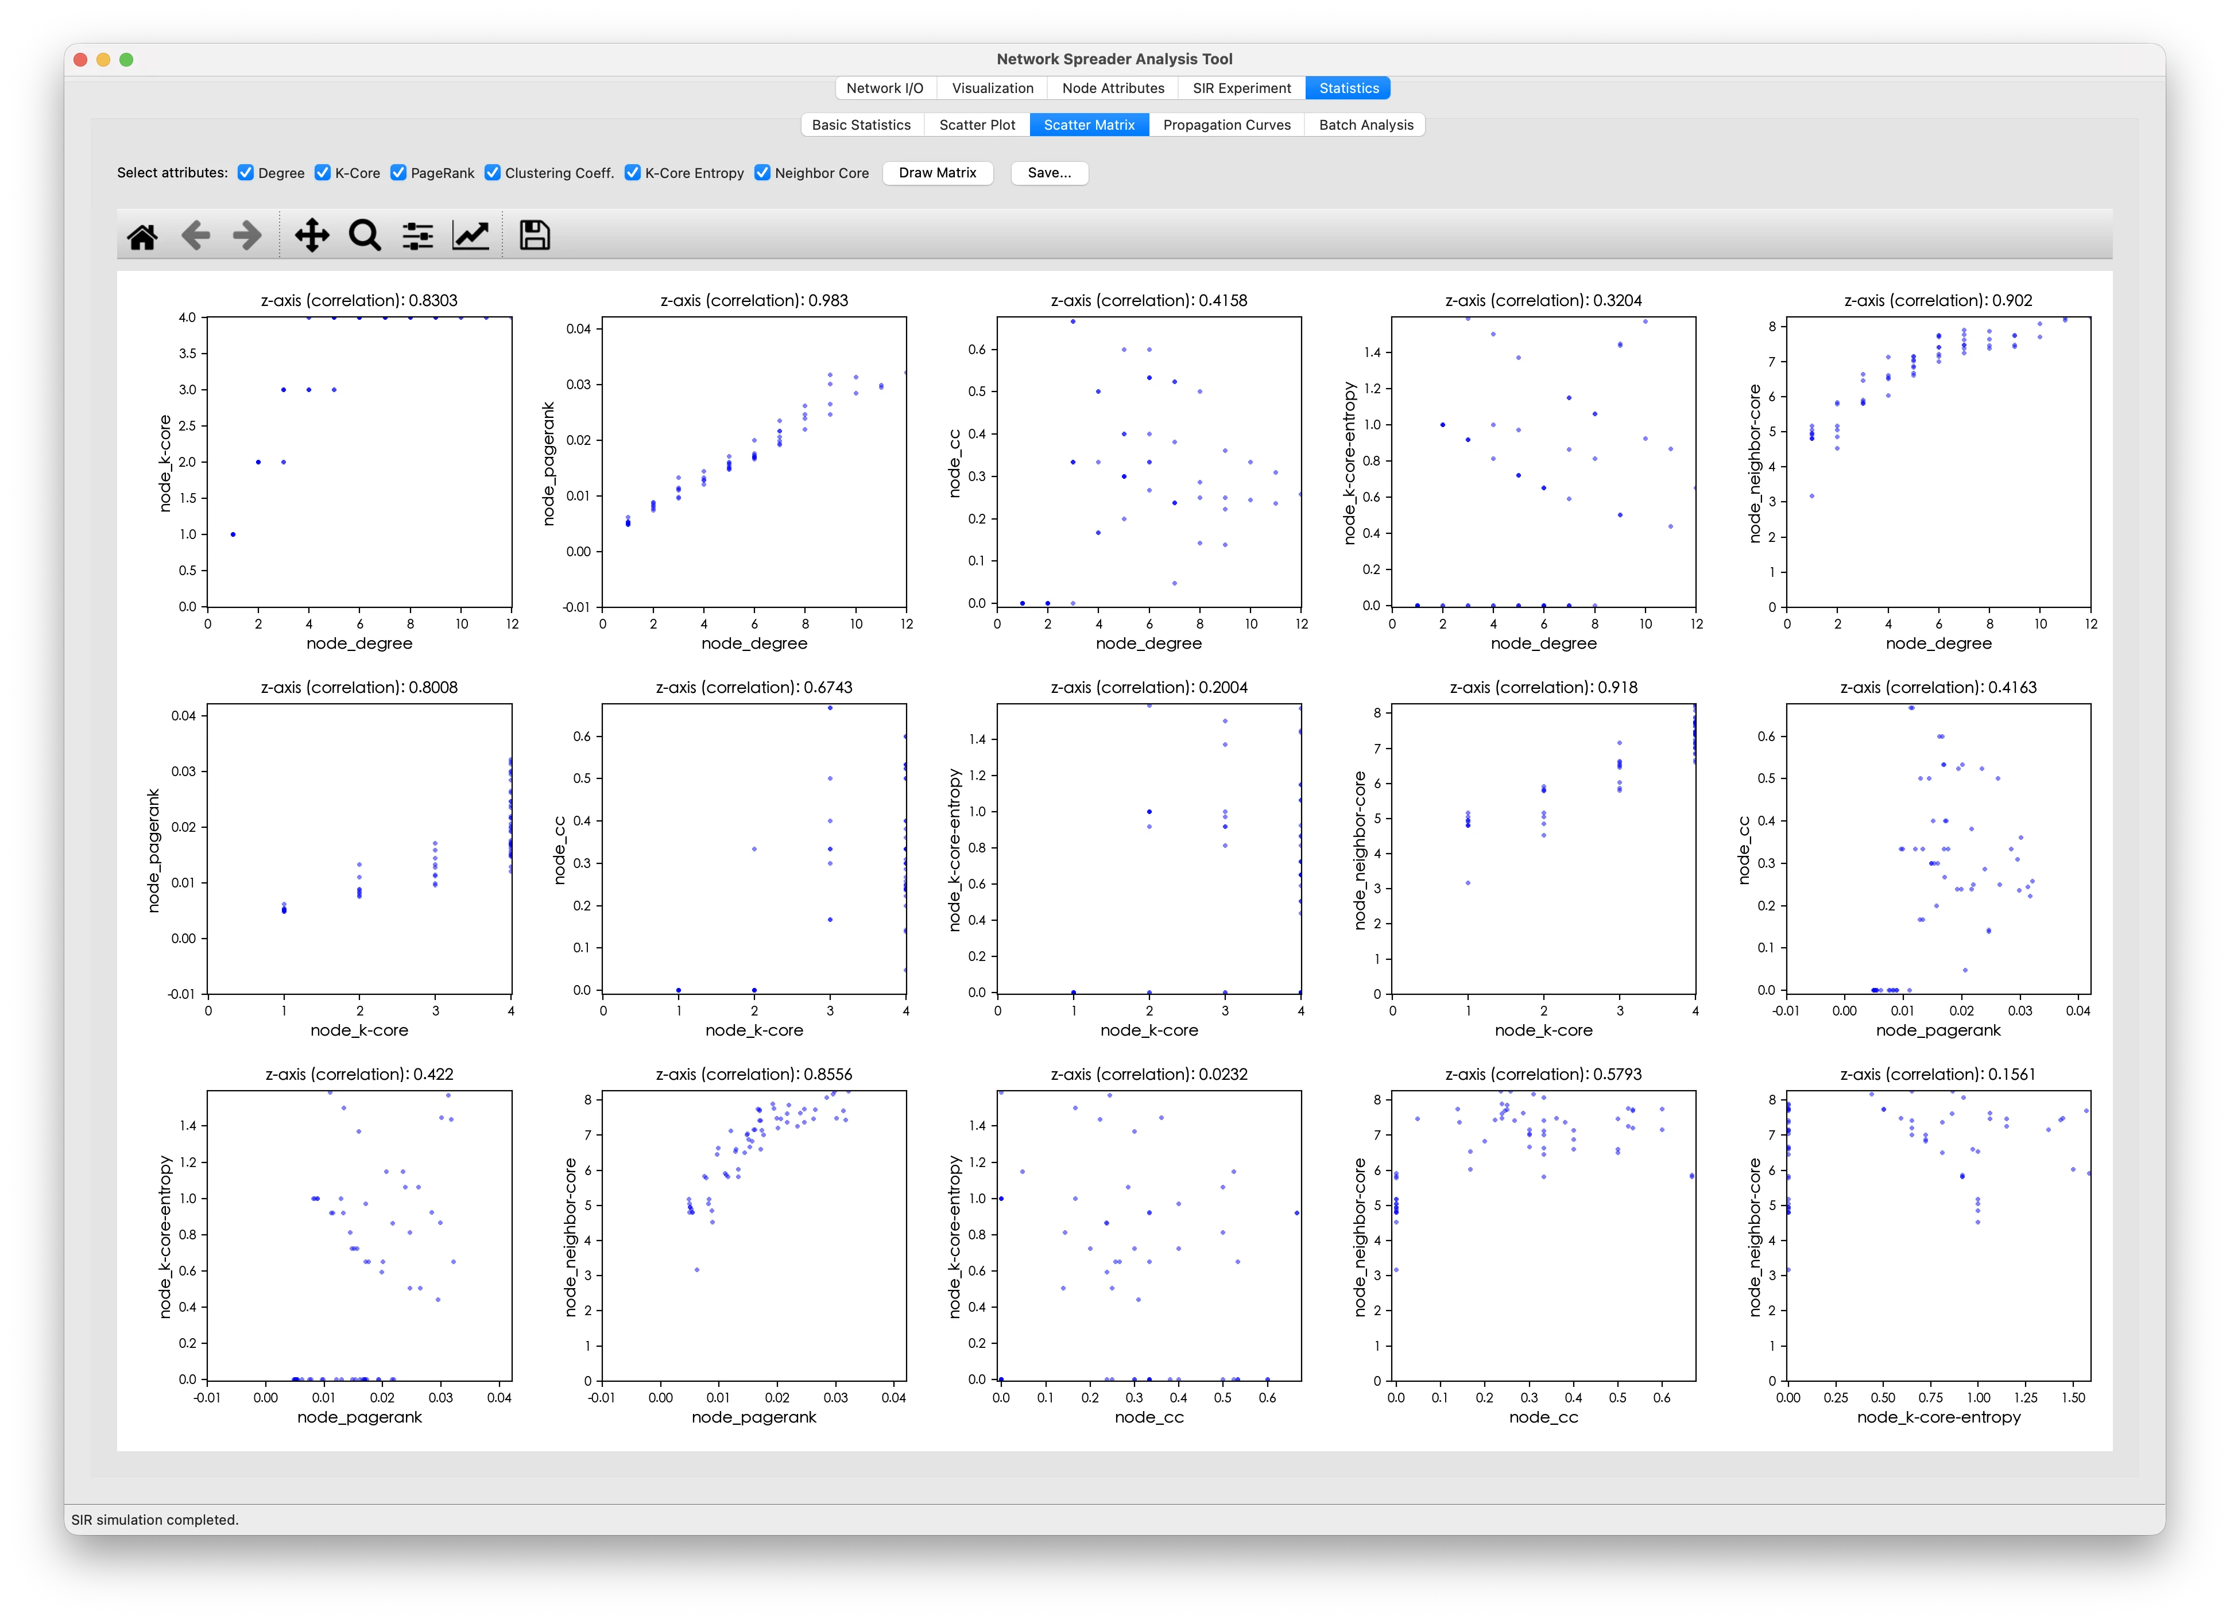
Task: Toggle the Neighbor Core checkbox
Action: pos(762,173)
